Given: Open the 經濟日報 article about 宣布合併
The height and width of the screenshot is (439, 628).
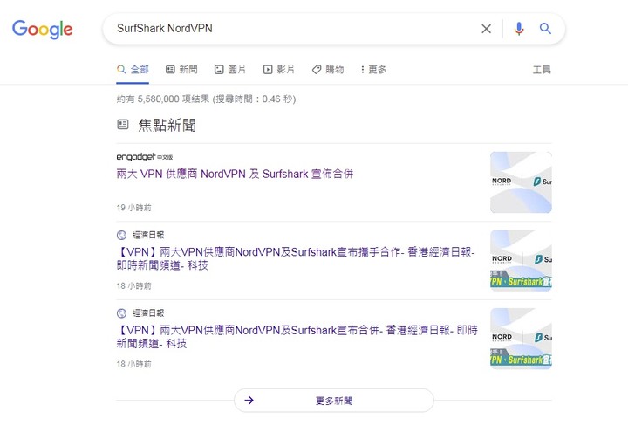Looking at the screenshot, I should tap(297, 337).
